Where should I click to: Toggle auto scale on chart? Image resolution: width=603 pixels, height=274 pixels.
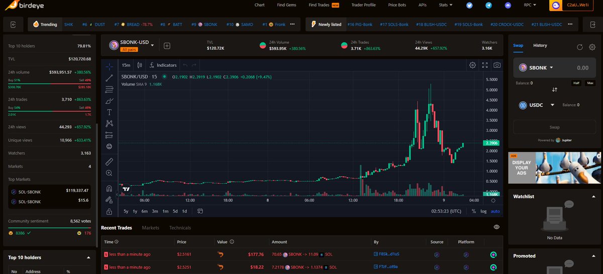pos(495,211)
